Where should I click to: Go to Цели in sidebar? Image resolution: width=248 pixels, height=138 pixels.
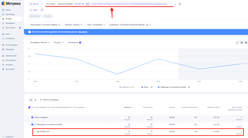(7, 34)
